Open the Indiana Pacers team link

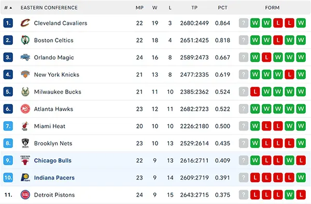coord(54,178)
